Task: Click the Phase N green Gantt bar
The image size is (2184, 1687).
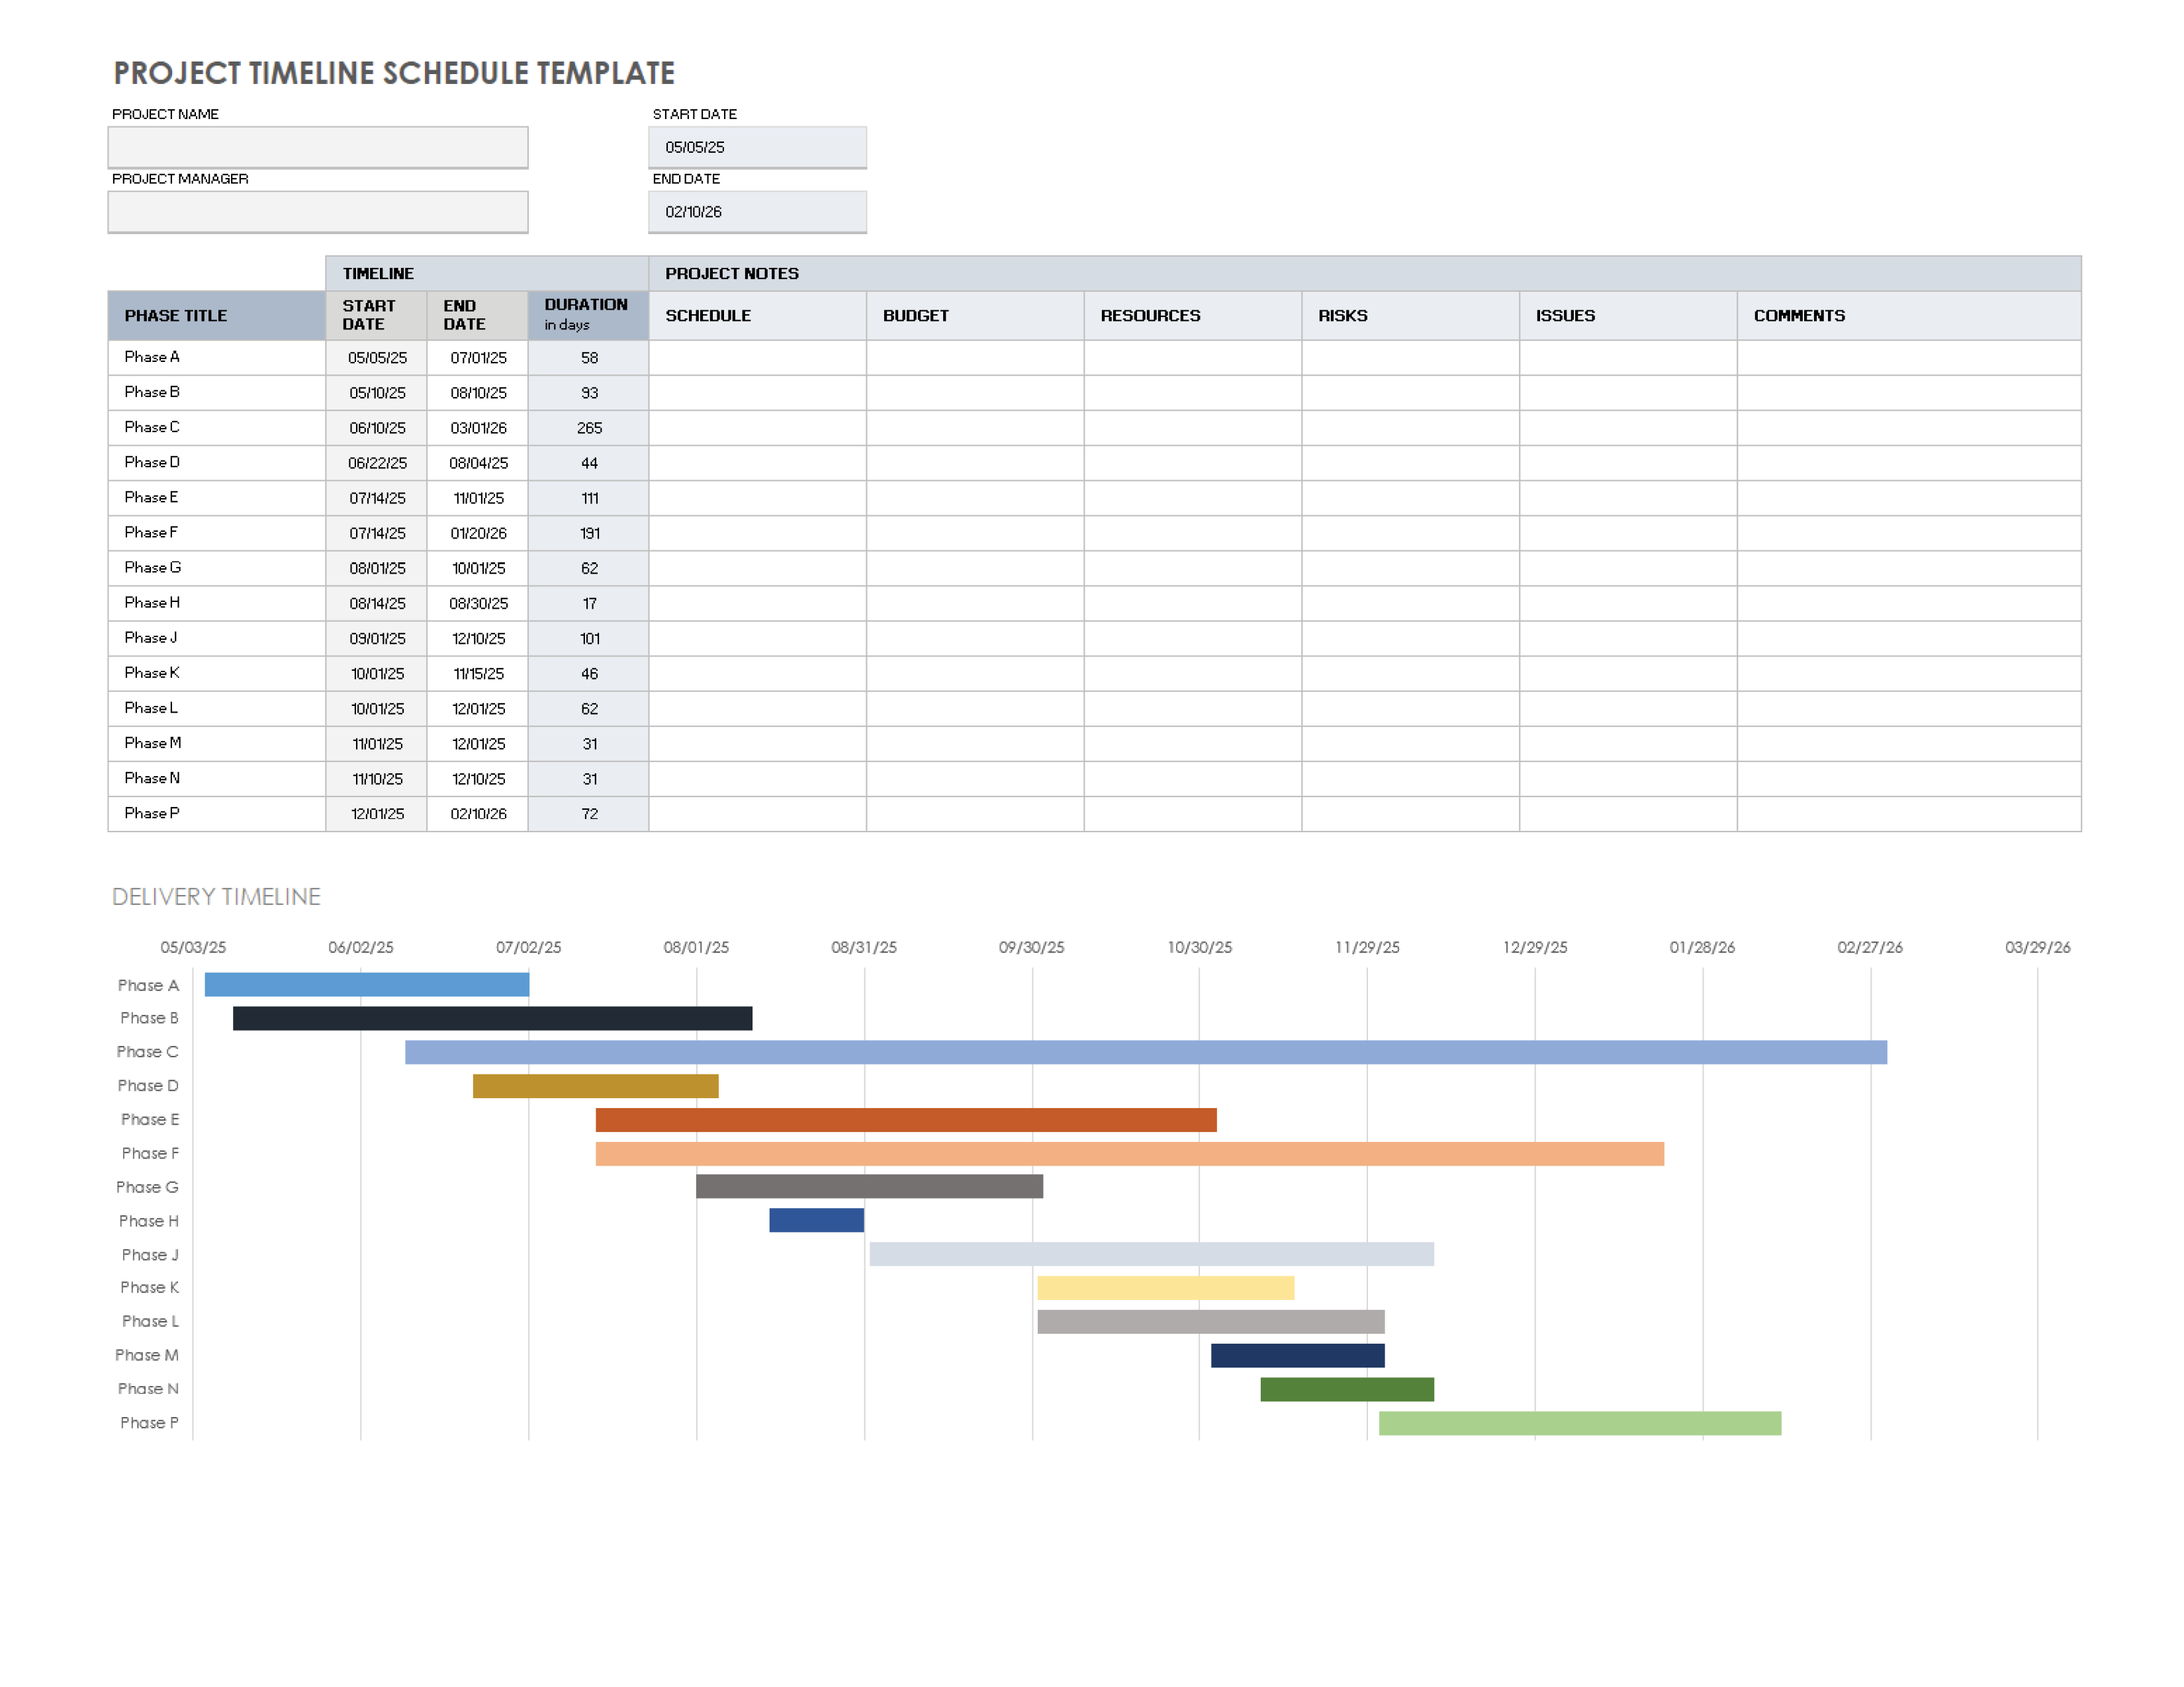Action: [1346, 1389]
